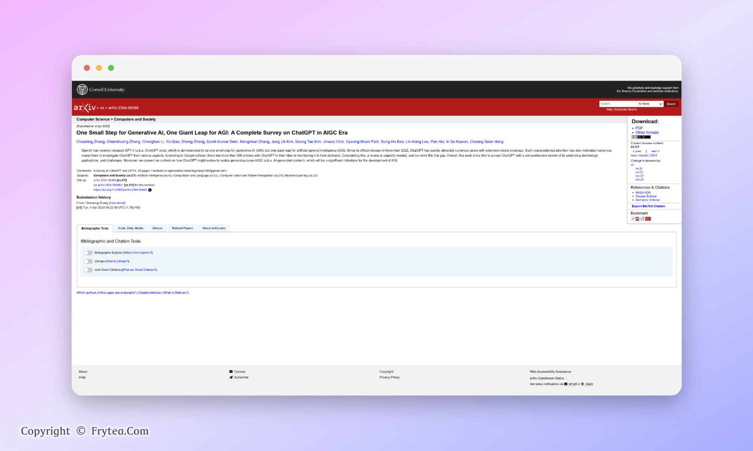Switch to the Code, Data, Media tab

tap(130, 228)
